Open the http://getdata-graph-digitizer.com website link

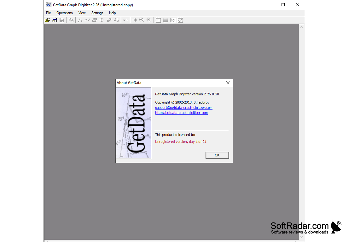(181, 113)
